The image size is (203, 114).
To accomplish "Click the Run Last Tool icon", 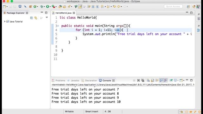I will [53, 6].
